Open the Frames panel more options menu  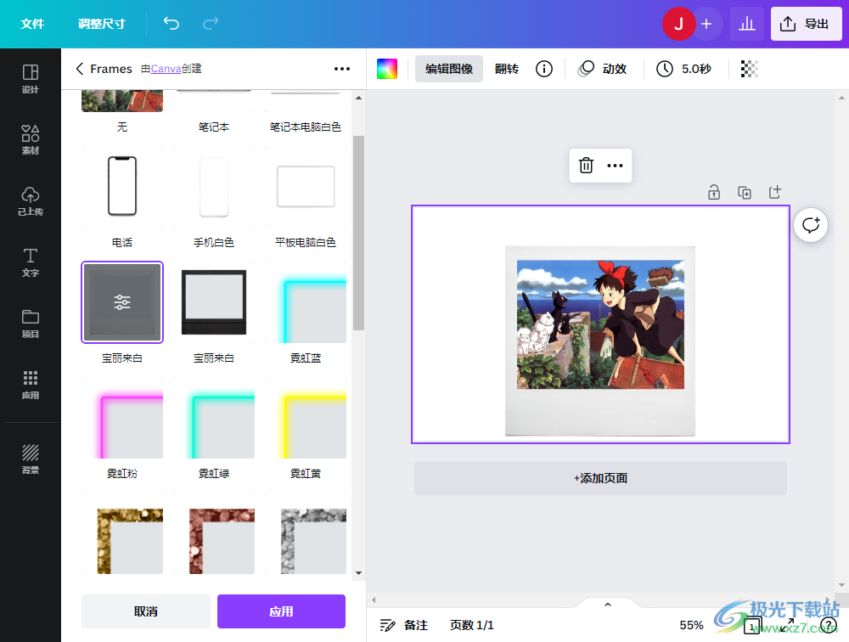(341, 69)
